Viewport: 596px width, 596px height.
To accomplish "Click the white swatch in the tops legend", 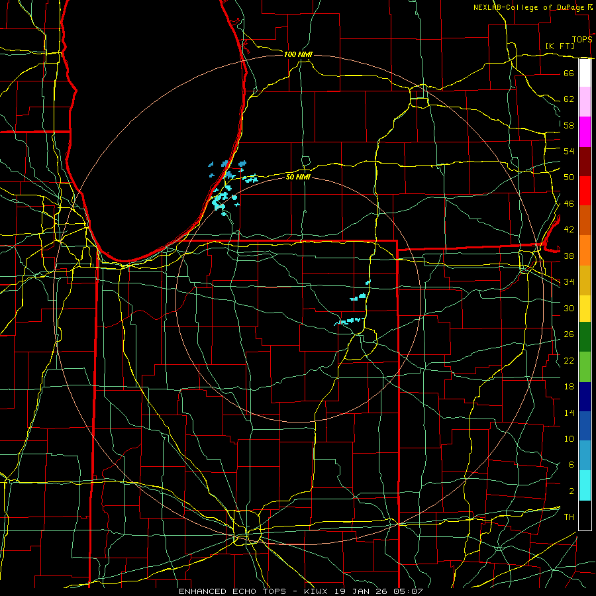I will [585, 73].
